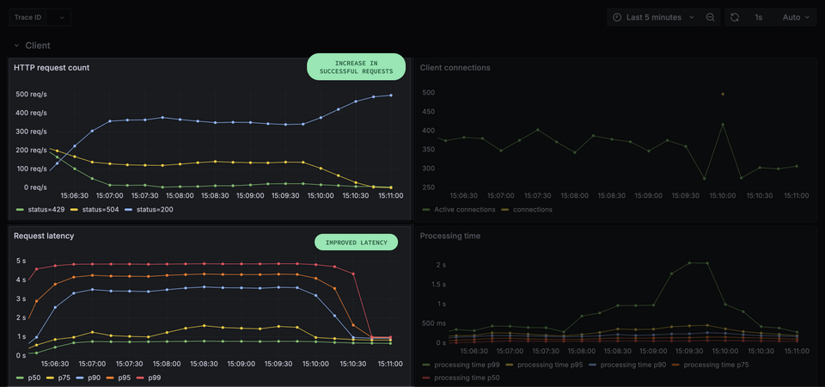Click the 2 s processing time axis label
Viewport: 825px width, 387px height.
(441, 264)
